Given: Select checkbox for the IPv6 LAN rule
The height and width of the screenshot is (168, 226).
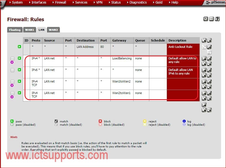Looking at the screenshot, I should pos(12,70).
